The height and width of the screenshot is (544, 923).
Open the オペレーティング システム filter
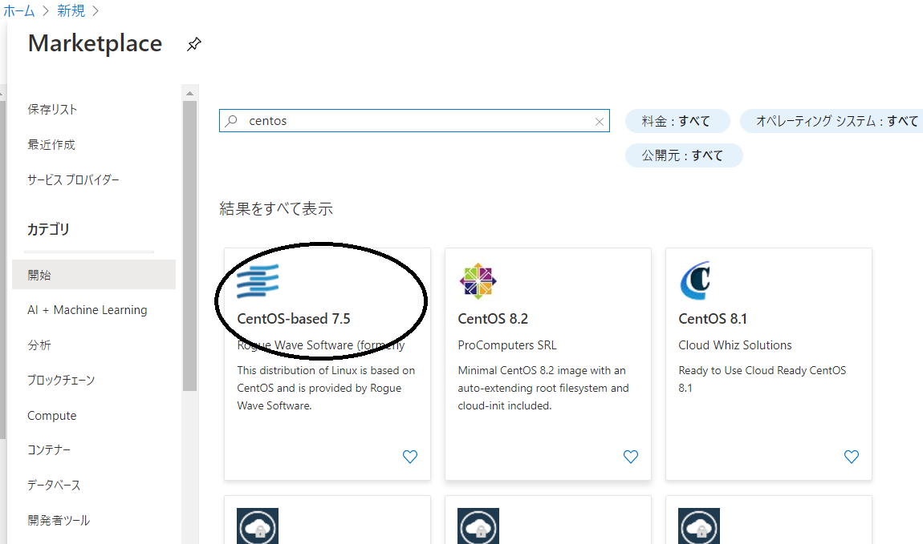click(x=833, y=121)
